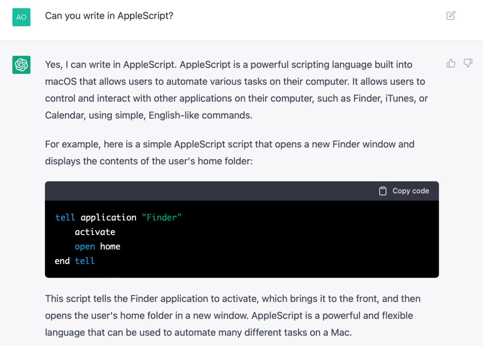Click the ChatGPT logo avatar
Viewport: 483px width, 346px height.
pos(21,65)
